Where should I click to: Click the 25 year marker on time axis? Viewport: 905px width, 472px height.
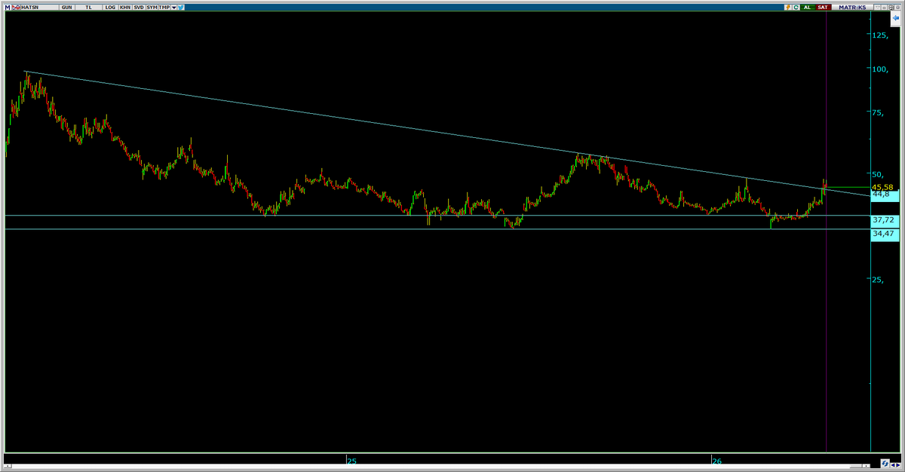351,459
